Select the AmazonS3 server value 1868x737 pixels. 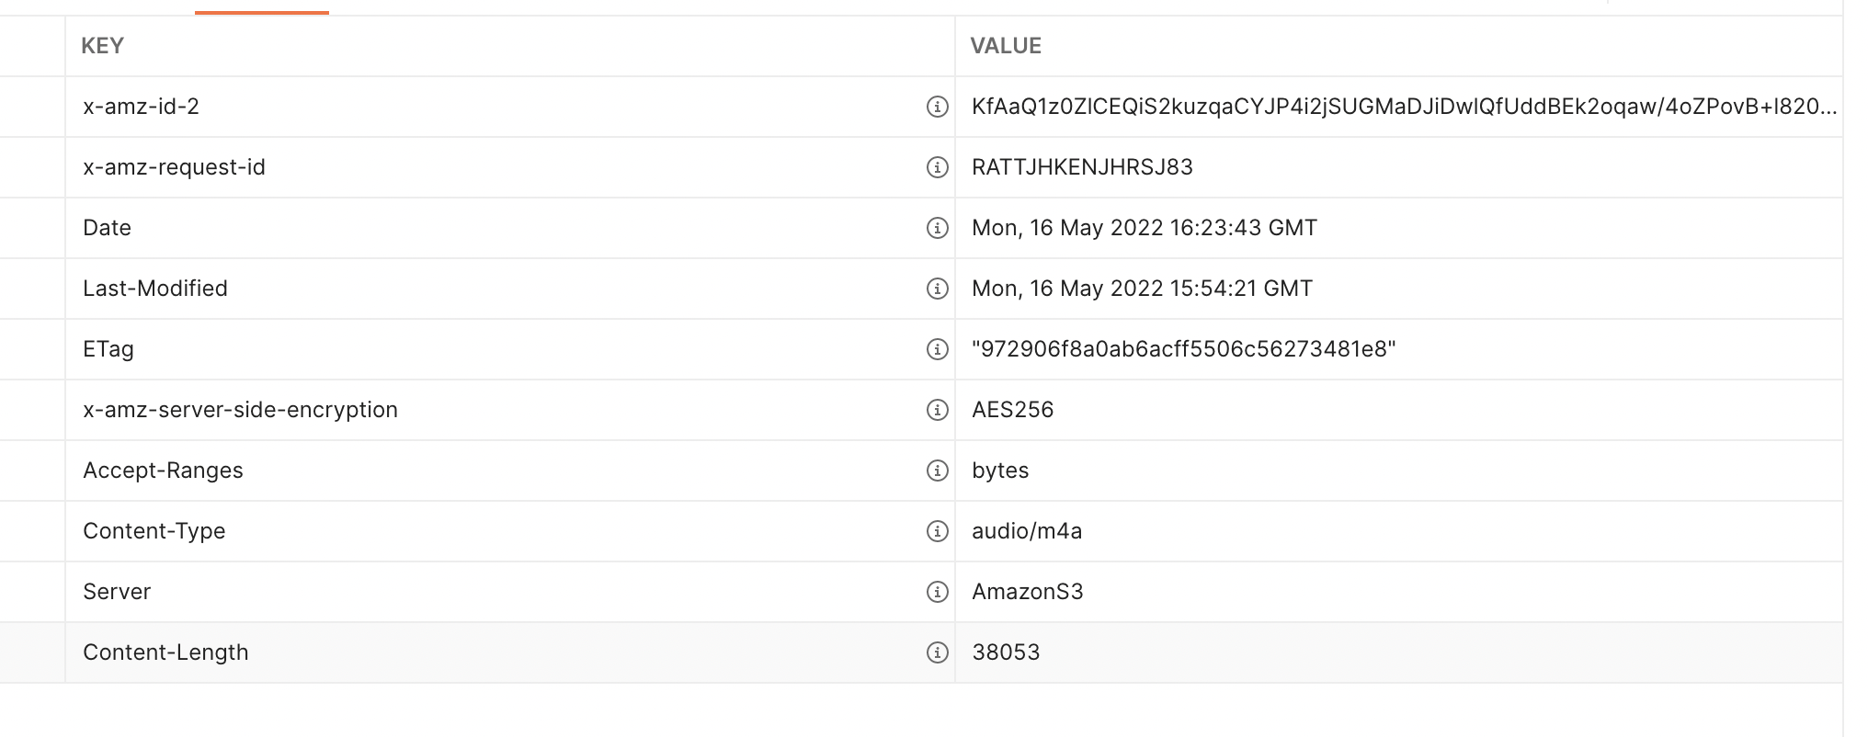1028,591
